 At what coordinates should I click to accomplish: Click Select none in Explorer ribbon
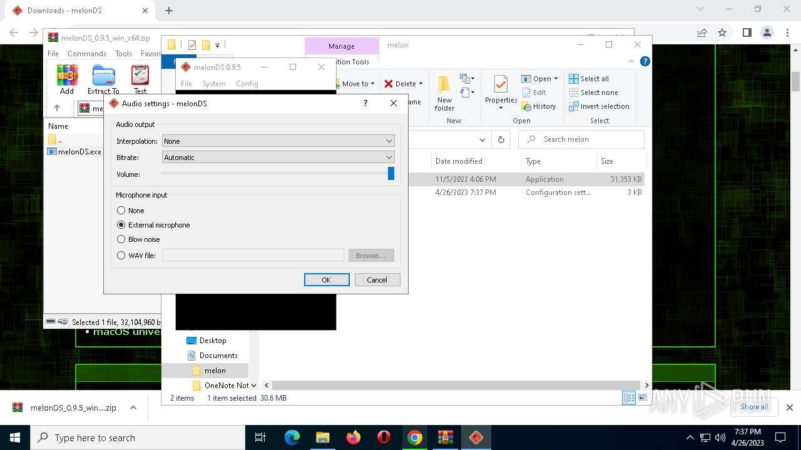pos(593,92)
